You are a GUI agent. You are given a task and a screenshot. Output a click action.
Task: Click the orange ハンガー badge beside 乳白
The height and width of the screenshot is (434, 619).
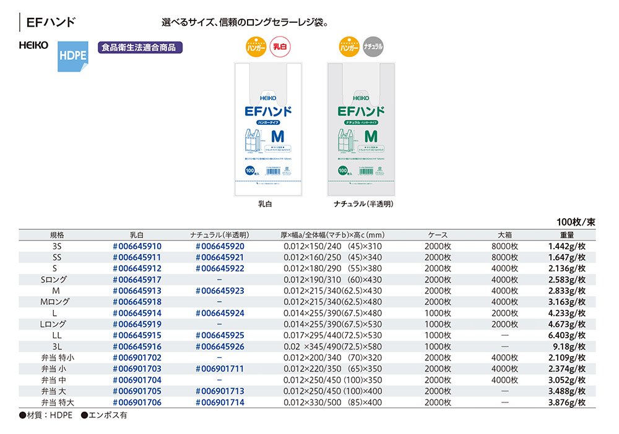pyautogui.click(x=256, y=46)
